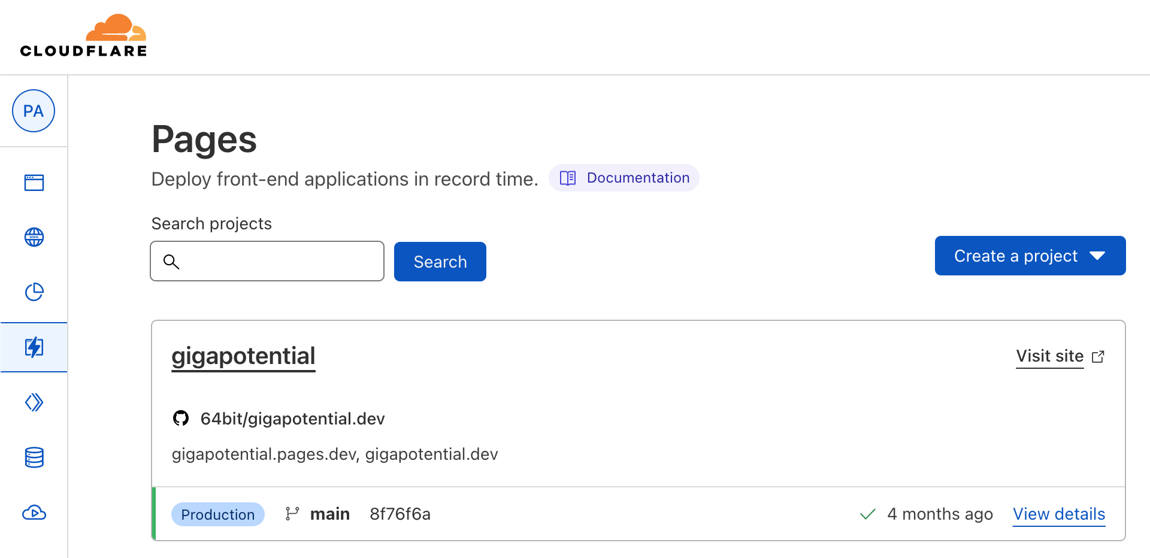Click the git branch icon beside main
1150x558 pixels.
tap(292, 514)
